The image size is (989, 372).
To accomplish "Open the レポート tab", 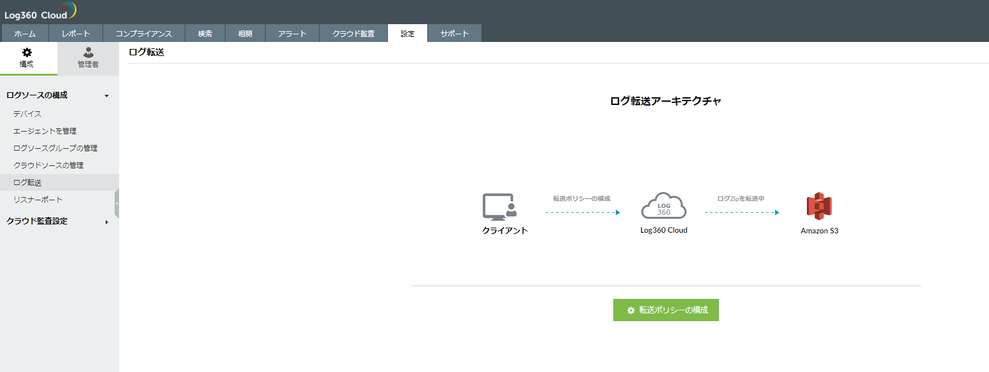I will point(76,34).
